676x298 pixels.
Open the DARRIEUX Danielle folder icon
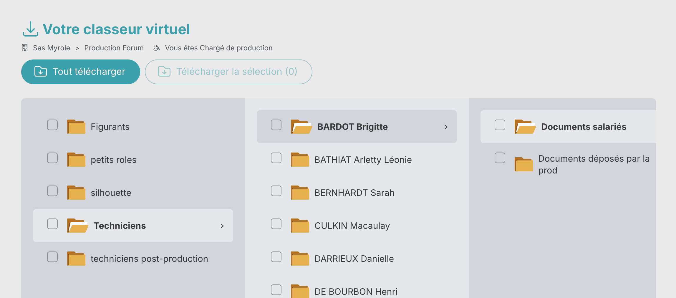pos(300,259)
